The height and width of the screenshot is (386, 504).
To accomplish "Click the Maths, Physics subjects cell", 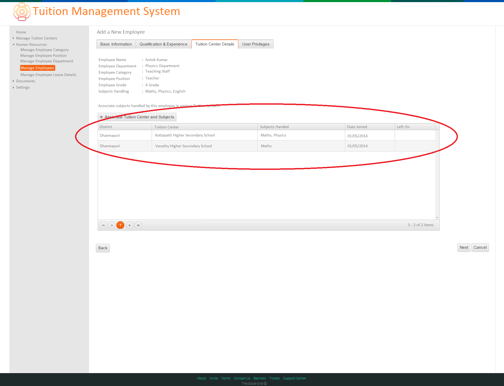I will [301, 135].
